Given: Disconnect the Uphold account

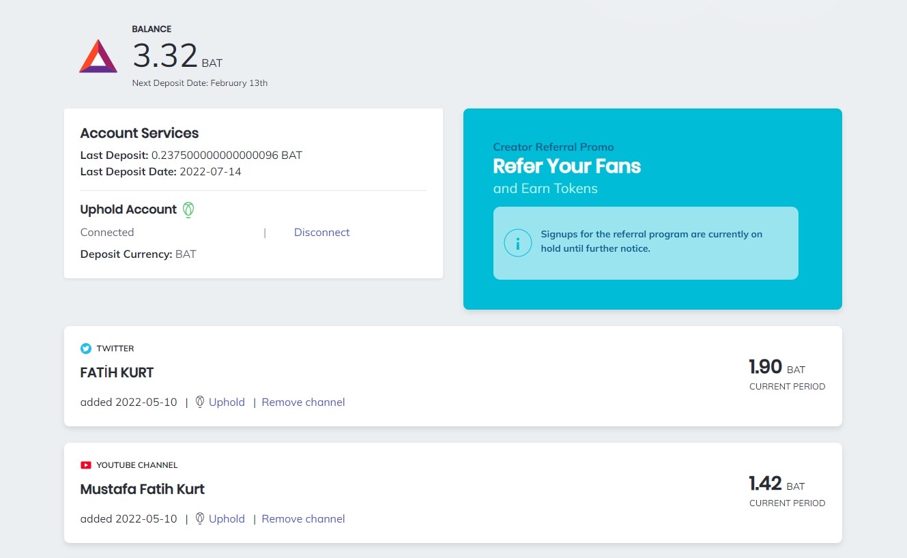Looking at the screenshot, I should click(x=321, y=233).
